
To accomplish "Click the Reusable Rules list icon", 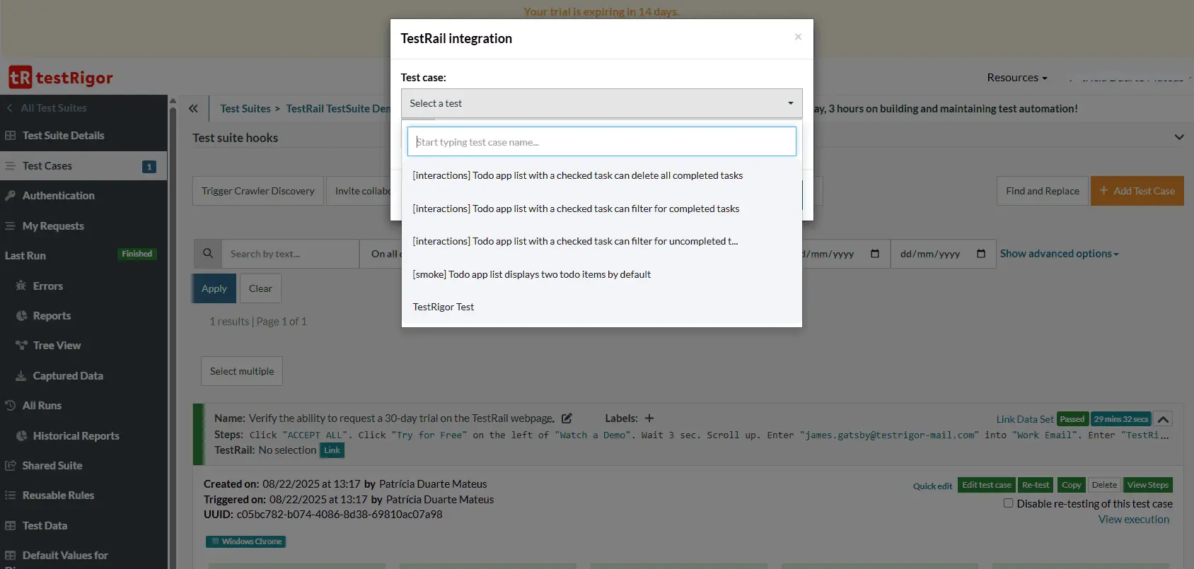I will [10, 495].
